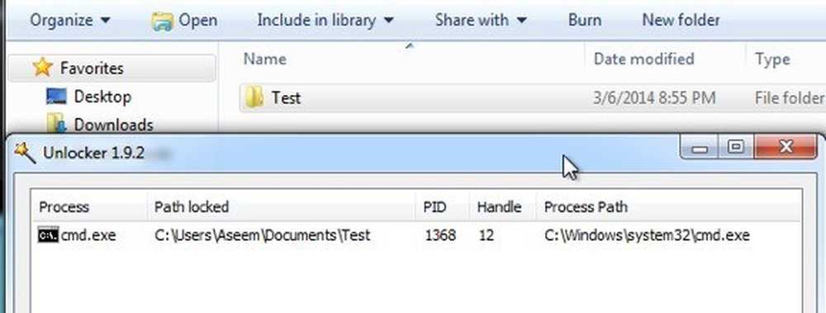Click the Unlocker wand icon in title bar
The width and height of the screenshot is (826, 313).
pyautogui.click(x=24, y=153)
